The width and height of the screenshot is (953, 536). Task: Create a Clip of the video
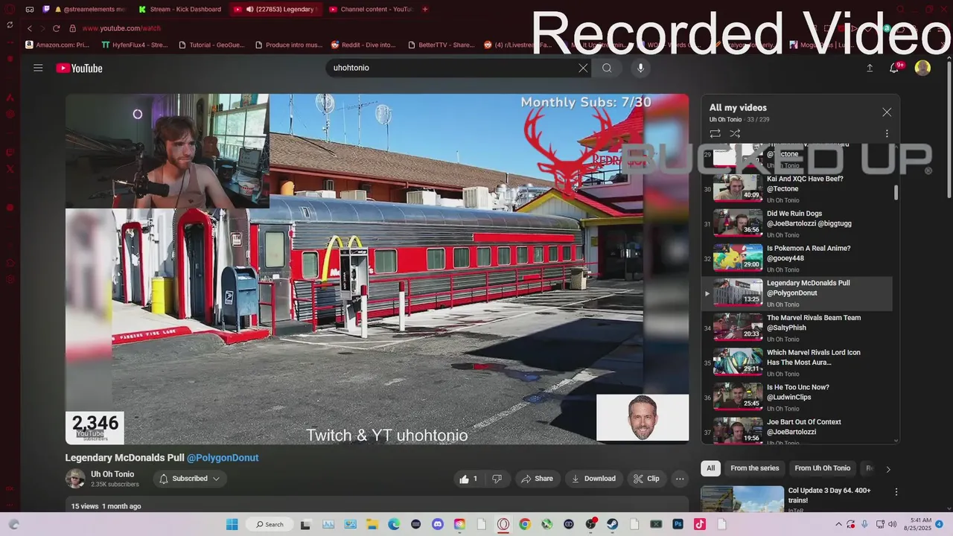646,479
